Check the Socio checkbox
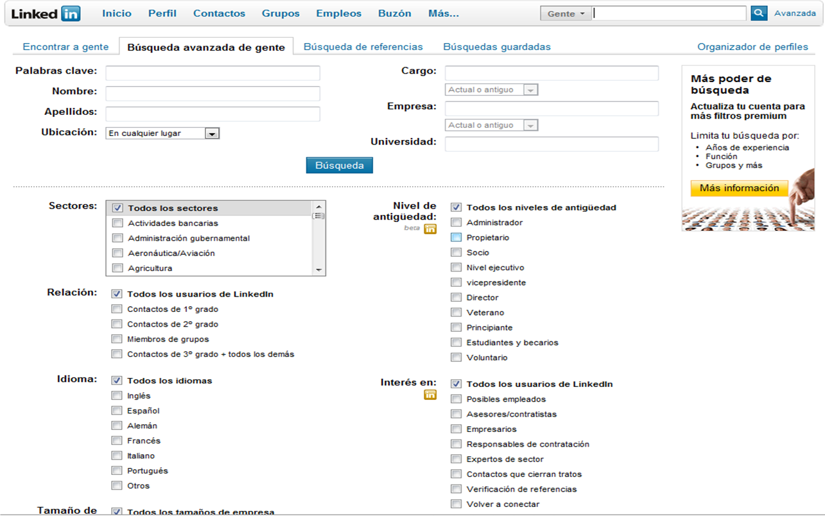Viewport: 825px width, 516px height. (x=456, y=253)
